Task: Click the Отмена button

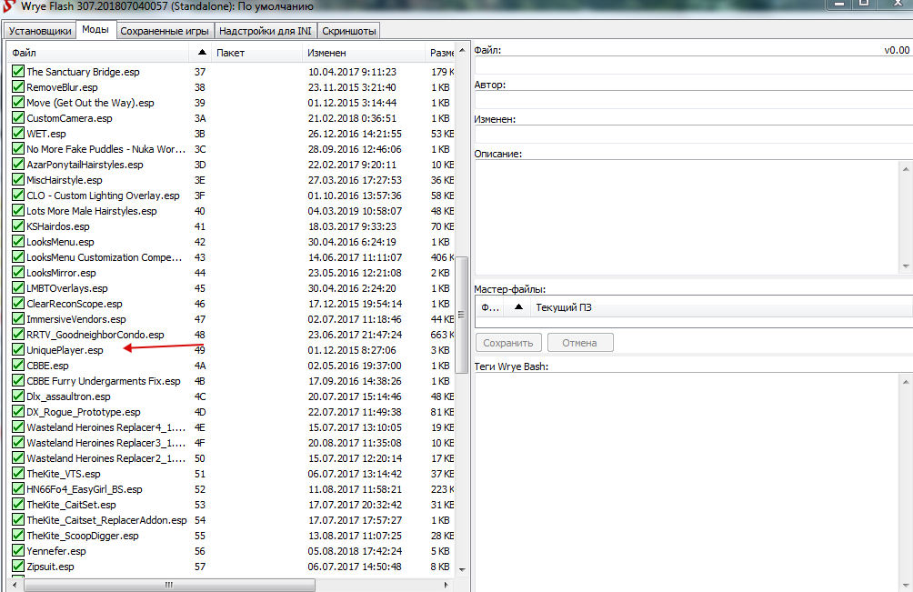Action: [x=579, y=343]
